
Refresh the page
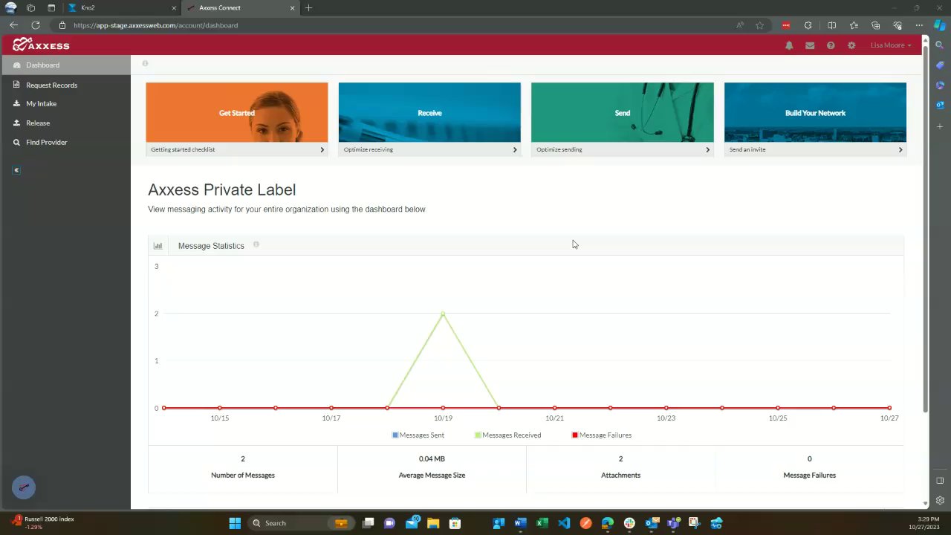pyautogui.click(x=35, y=25)
